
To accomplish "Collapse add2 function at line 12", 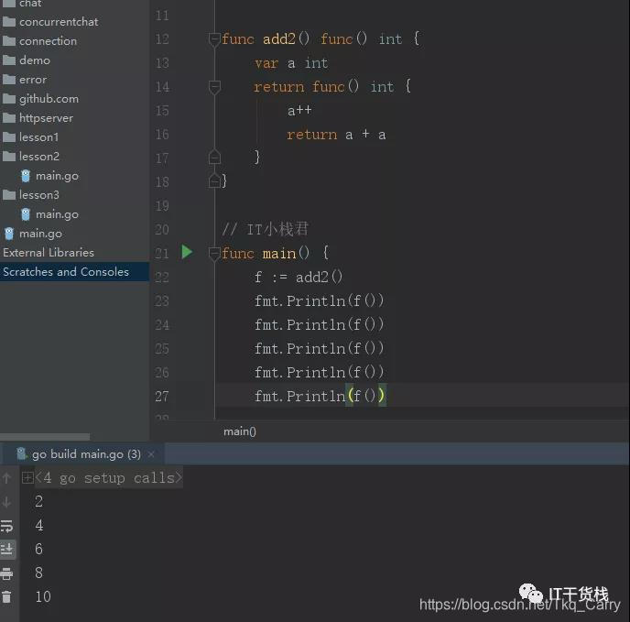I will pyautogui.click(x=214, y=39).
